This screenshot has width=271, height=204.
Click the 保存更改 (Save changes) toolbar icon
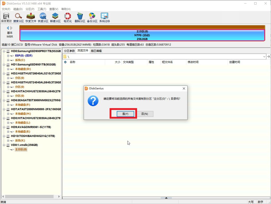click(6, 17)
